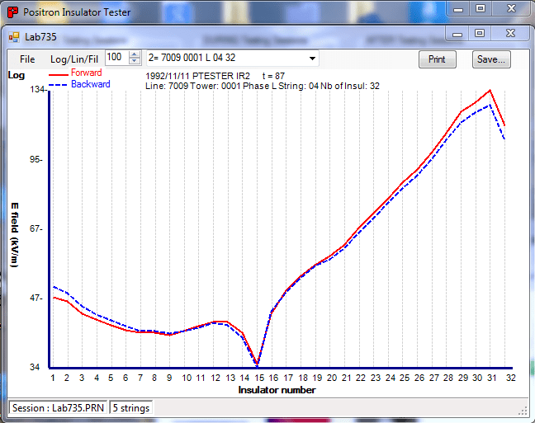Click the Session : Lab735.PRN status panel
Viewport: 535px width, 423px height.
click(x=58, y=408)
